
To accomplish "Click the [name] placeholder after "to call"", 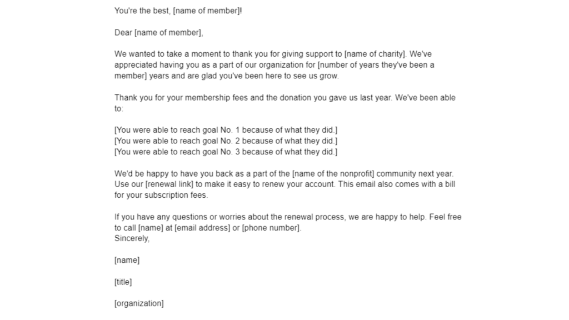I will pyautogui.click(x=151, y=228).
